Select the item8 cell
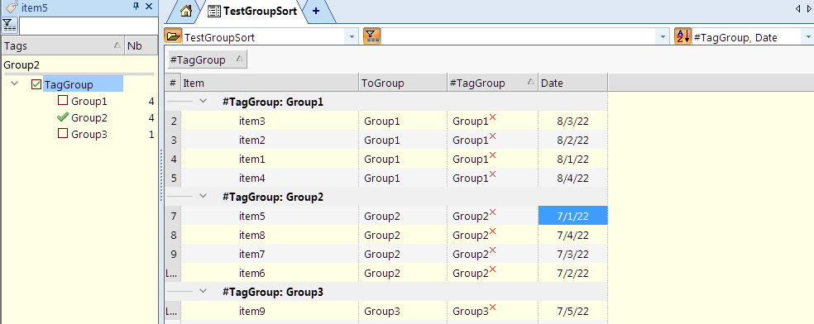Viewport: 814px width, 324px height. 270,236
